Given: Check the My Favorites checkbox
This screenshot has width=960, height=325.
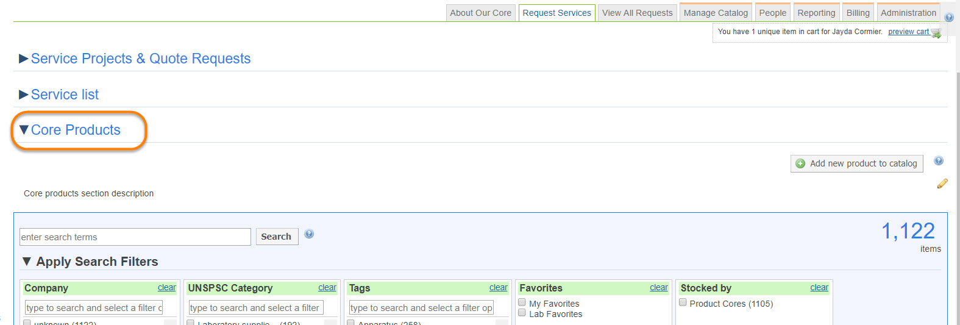Looking at the screenshot, I should [x=522, y=302].
